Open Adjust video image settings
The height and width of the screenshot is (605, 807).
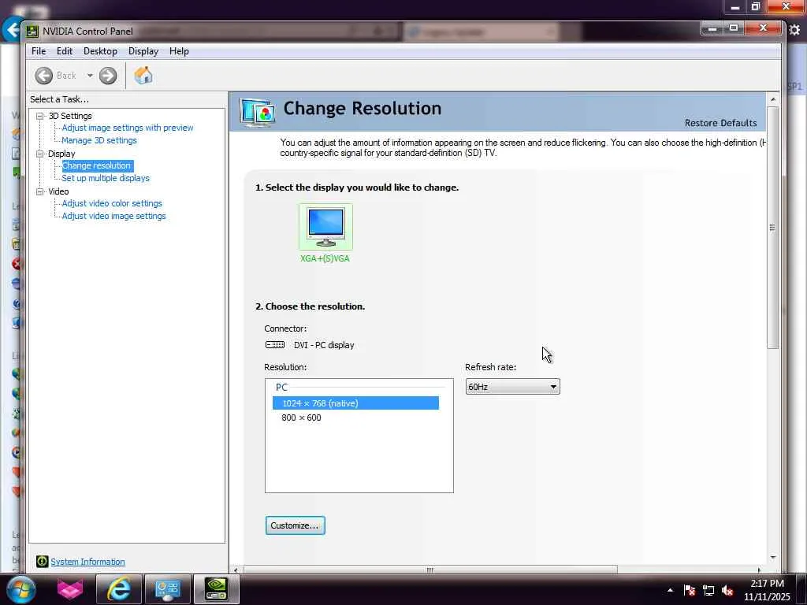coord(113,216)
